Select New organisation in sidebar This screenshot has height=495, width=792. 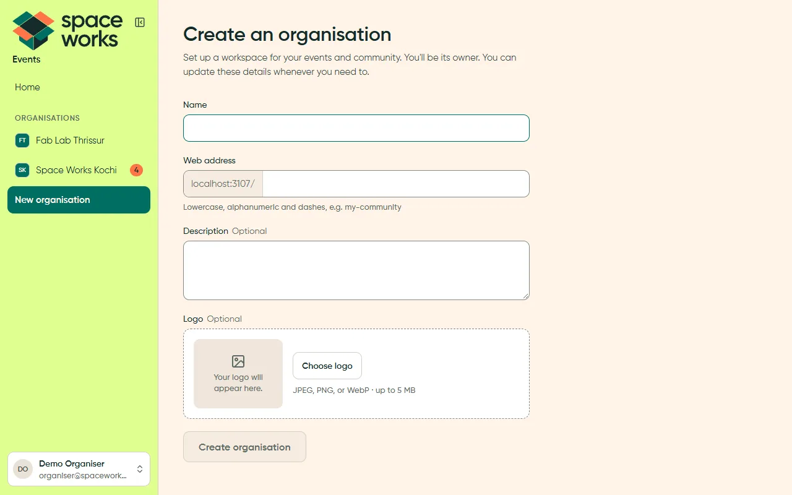(x=79, y=200)
